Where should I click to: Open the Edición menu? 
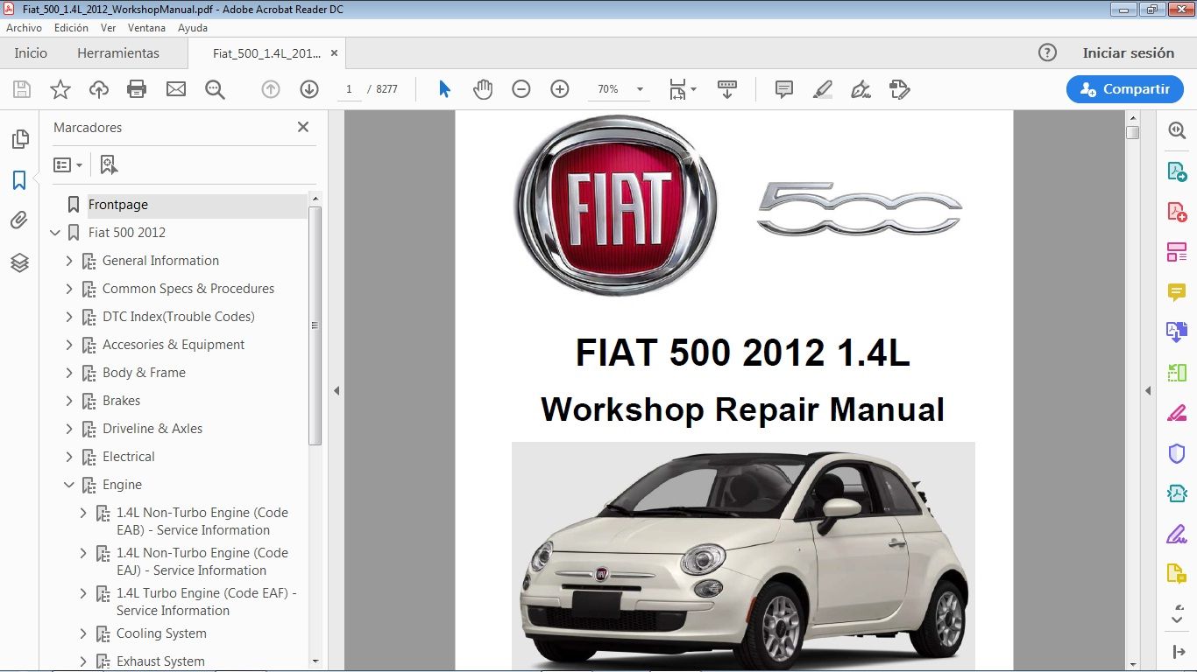click(x=71, y=28)
